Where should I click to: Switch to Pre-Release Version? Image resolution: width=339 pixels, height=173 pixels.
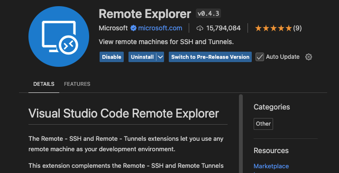(x=210, y=57)
